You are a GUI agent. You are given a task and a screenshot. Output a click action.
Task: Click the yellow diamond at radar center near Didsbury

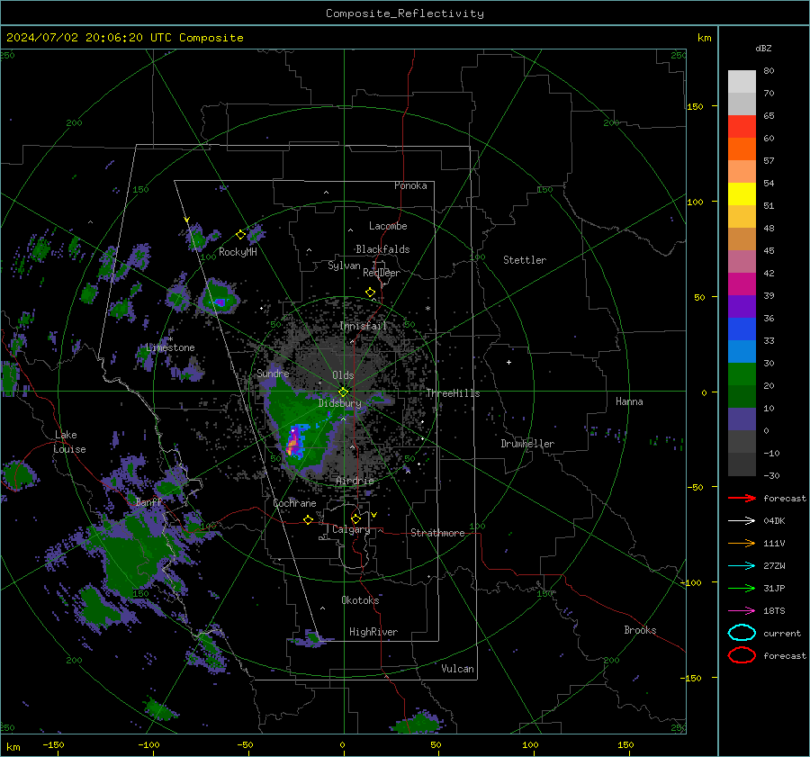tap(344, 392)
